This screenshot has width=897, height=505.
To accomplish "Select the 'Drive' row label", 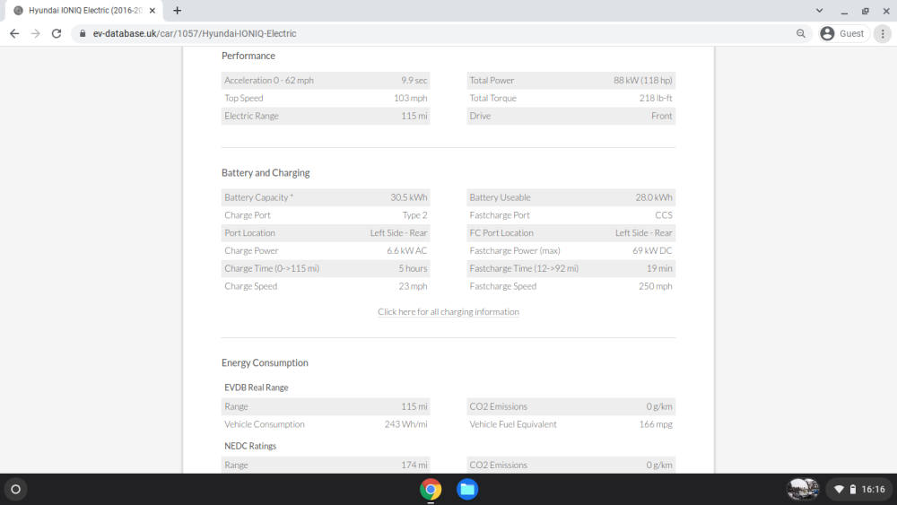I will (480, 116).
